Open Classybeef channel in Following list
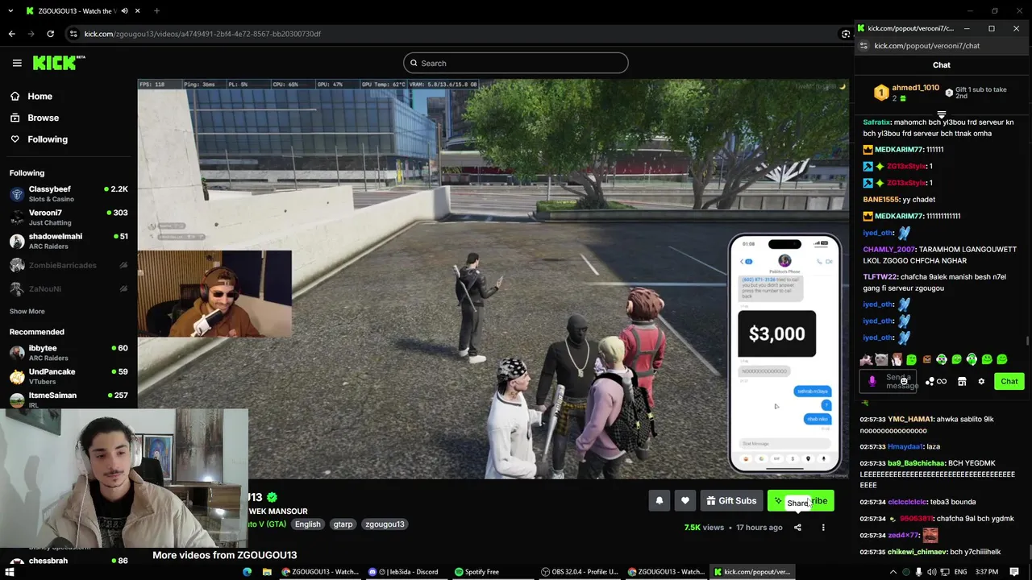Viewport: 1032px width, 580px height. 69,193
